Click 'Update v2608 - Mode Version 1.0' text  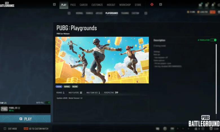click(x=69, y=98)
